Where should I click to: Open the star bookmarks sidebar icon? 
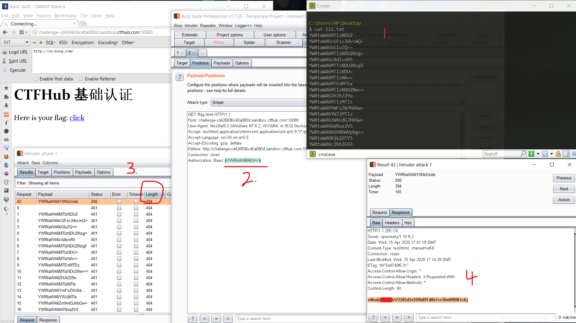6,88
